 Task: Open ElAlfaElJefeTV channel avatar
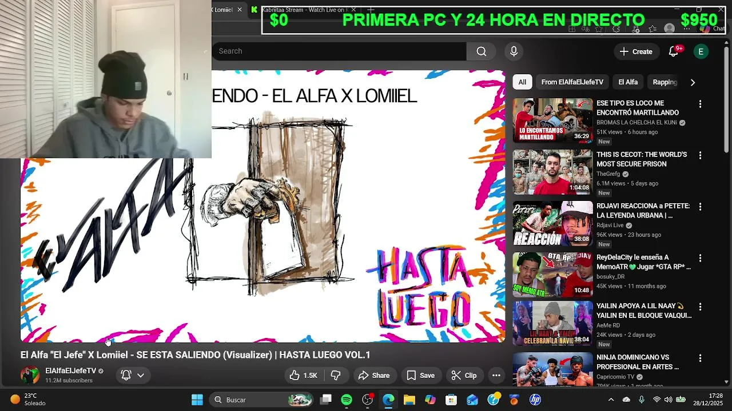30,375
